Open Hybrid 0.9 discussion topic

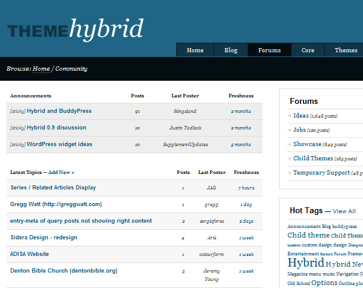(57, 128)
